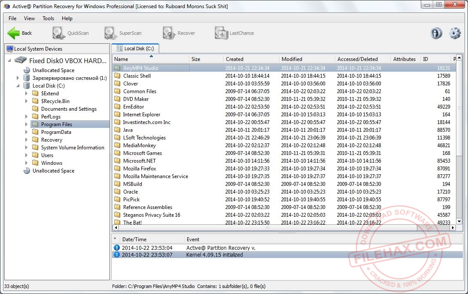Expand the $Recycle.Bin tree node
This screenshot has height=294, width=468.
point(27,101)
